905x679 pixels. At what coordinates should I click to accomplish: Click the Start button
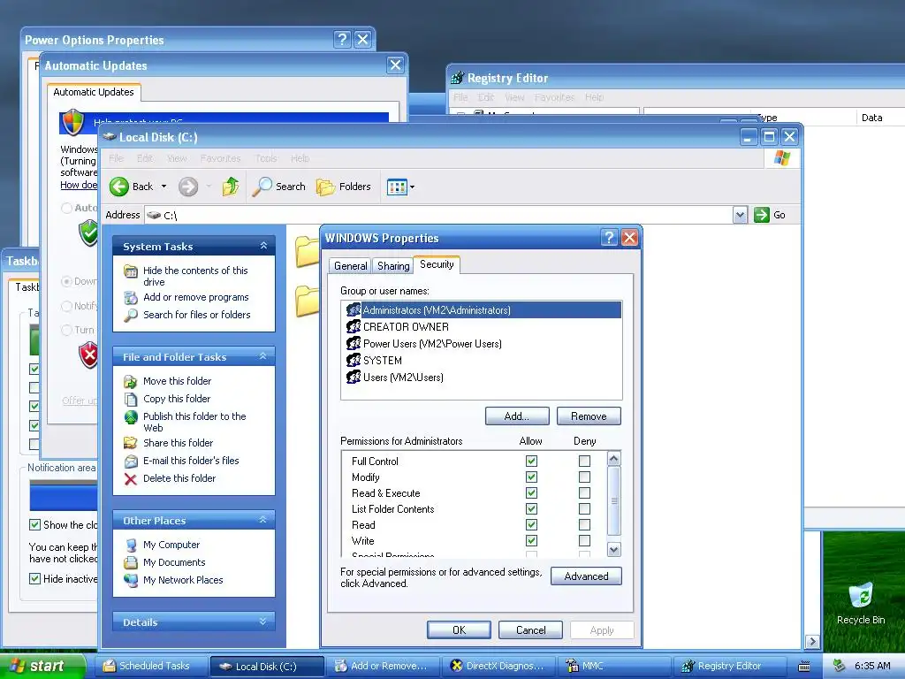click(42, 666)
